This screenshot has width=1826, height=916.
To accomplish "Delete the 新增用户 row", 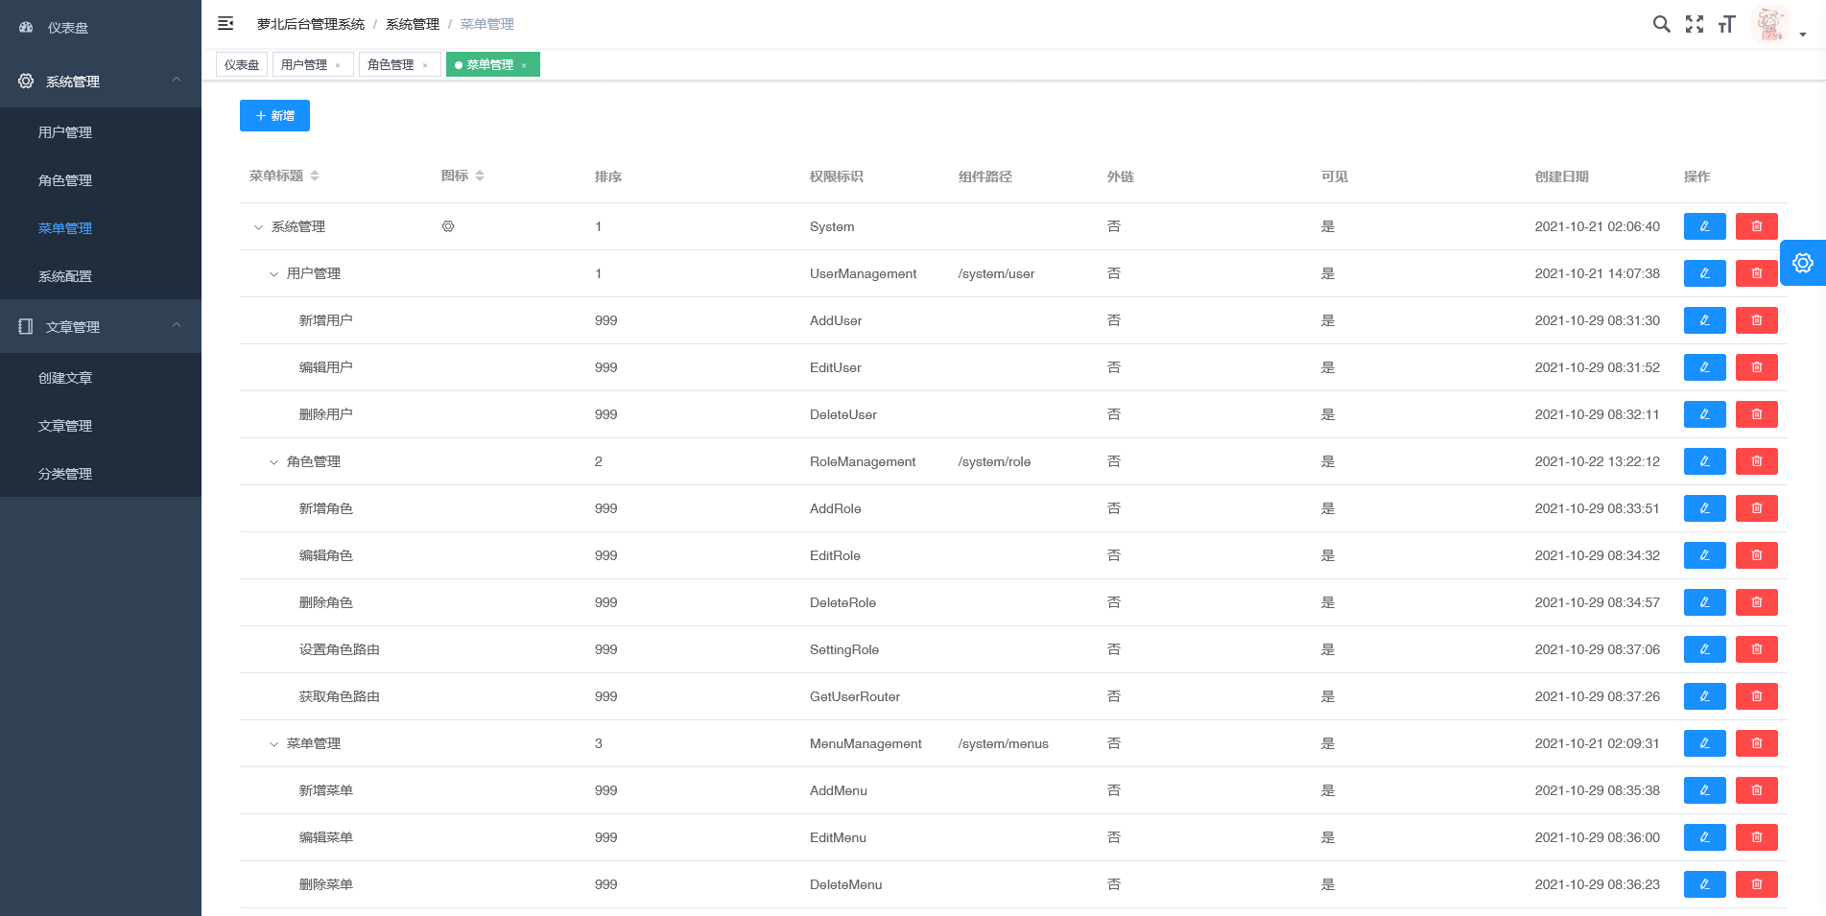I will (x=1756, y=320).
